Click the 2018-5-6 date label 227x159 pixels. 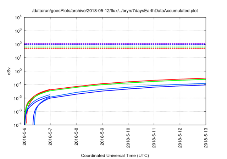[x=24, y=136]
